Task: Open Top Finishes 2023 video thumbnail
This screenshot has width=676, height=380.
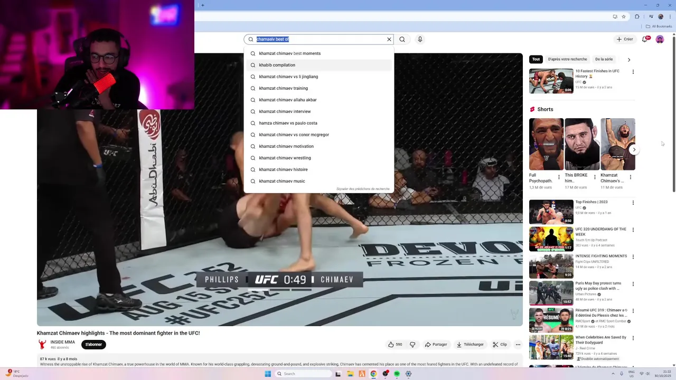Action: 551,212
